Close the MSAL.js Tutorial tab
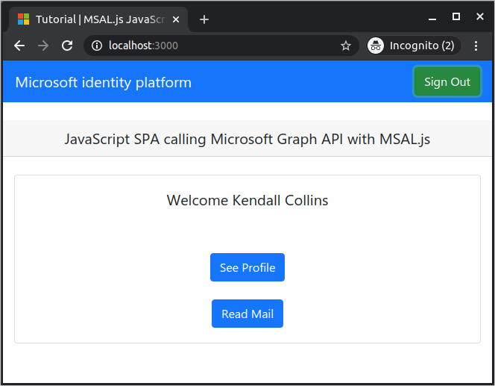 [176, 19]
